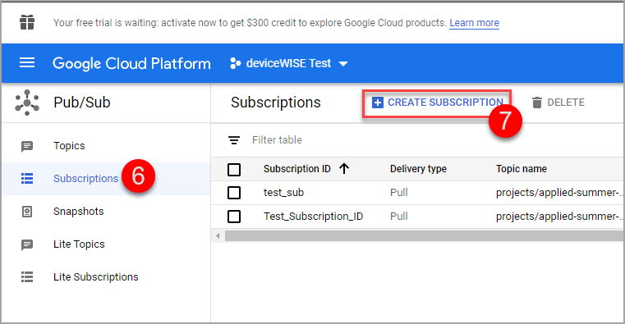
Task: Click the Lite Subscriptions list icon
Action: 27,276
